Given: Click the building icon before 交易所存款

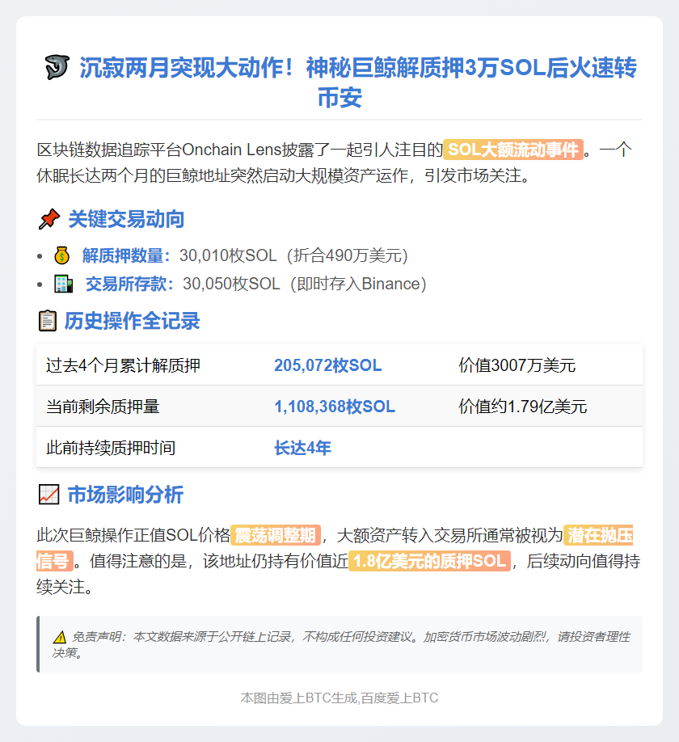Looking at the screenshot, I should [x=63, y=284].
